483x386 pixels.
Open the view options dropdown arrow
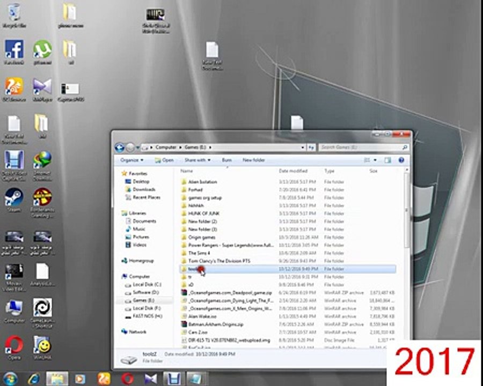point(375,160)
